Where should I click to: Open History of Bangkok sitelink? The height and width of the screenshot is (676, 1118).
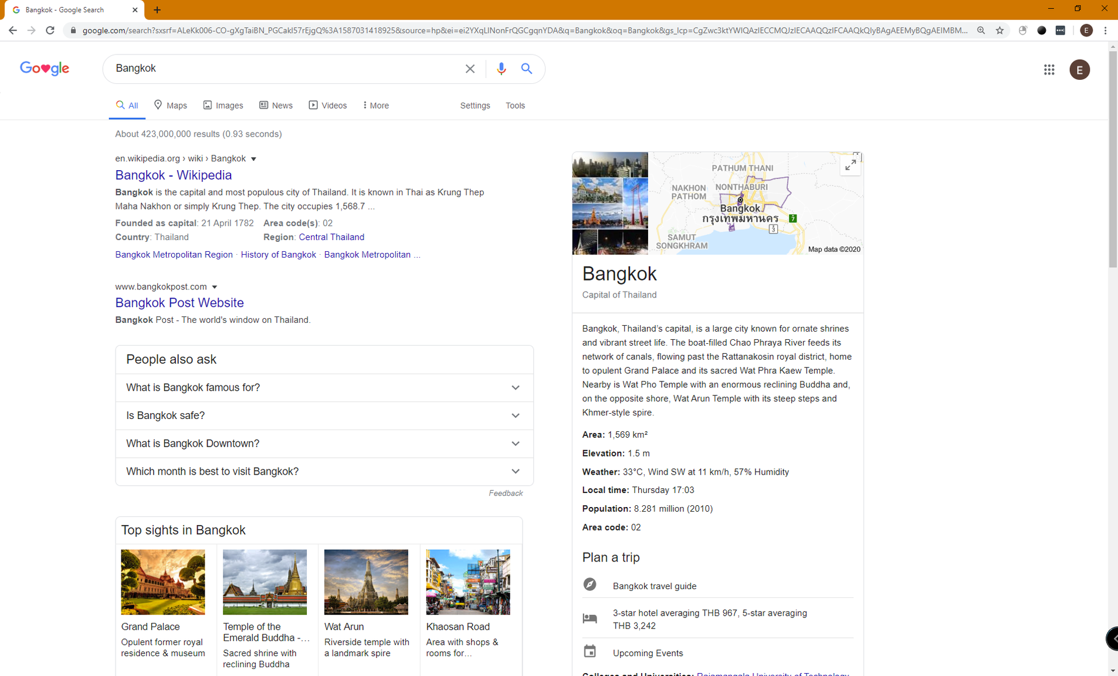[x=278, y=255]
